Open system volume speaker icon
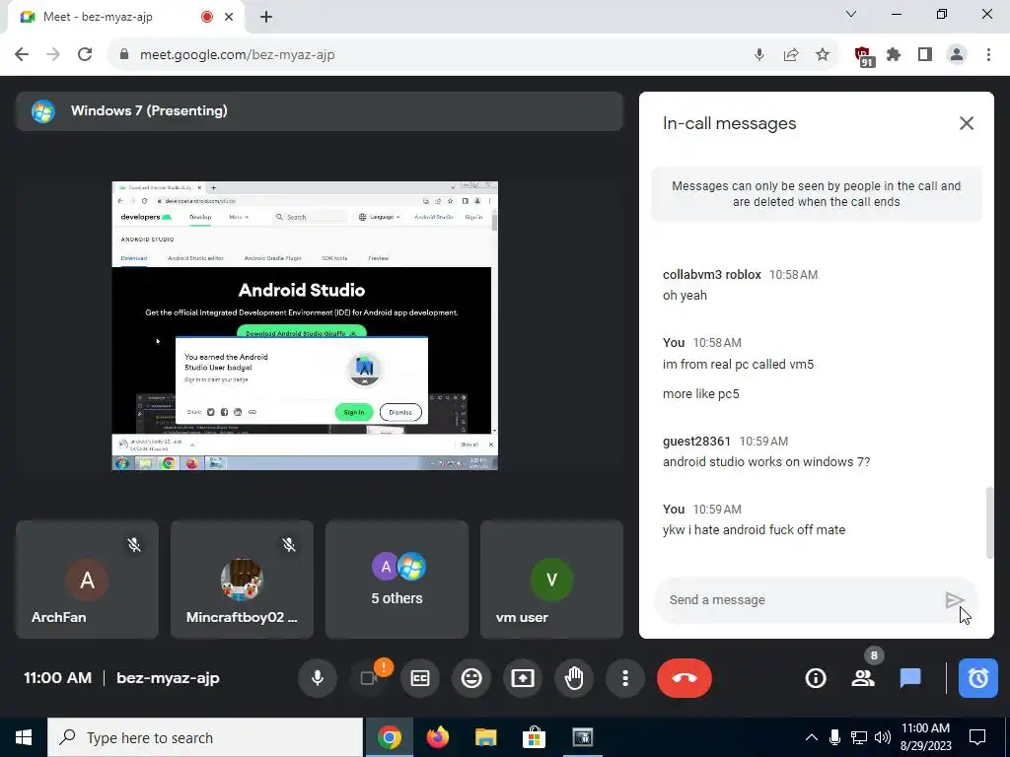1010x757 pixels. click(x=883, y=737)
